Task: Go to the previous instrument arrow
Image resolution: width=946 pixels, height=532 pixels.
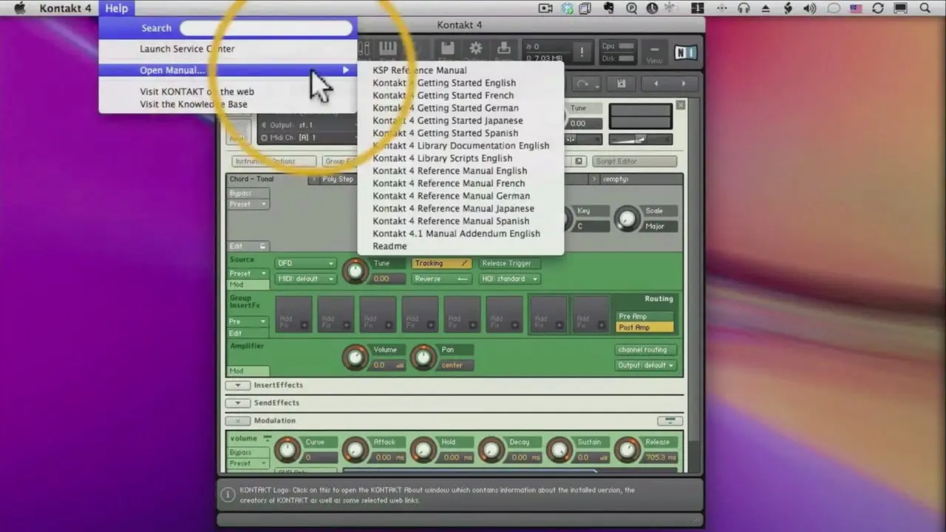Action: (x=656, y=83)
